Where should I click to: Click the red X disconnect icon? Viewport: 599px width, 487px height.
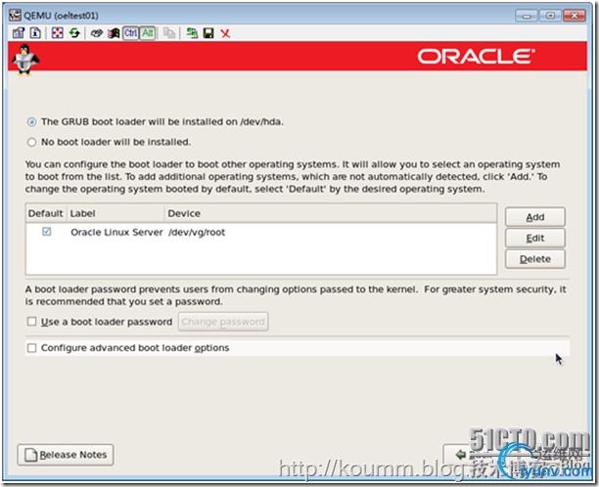point(225,33)
